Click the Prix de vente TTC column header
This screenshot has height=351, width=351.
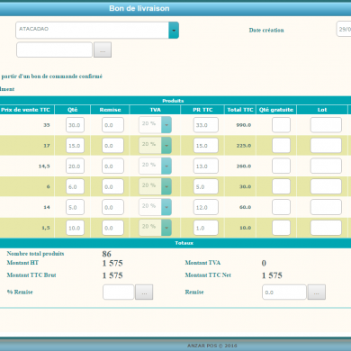pos(27,110)
